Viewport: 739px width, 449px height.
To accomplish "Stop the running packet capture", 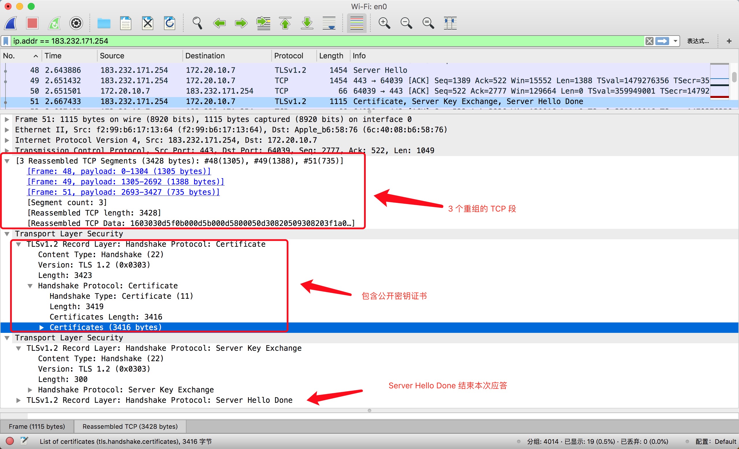I will [x=32, y=23].
